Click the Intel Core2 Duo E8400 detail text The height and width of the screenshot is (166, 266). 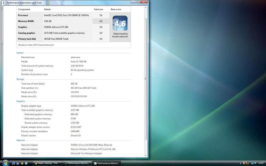66,15
